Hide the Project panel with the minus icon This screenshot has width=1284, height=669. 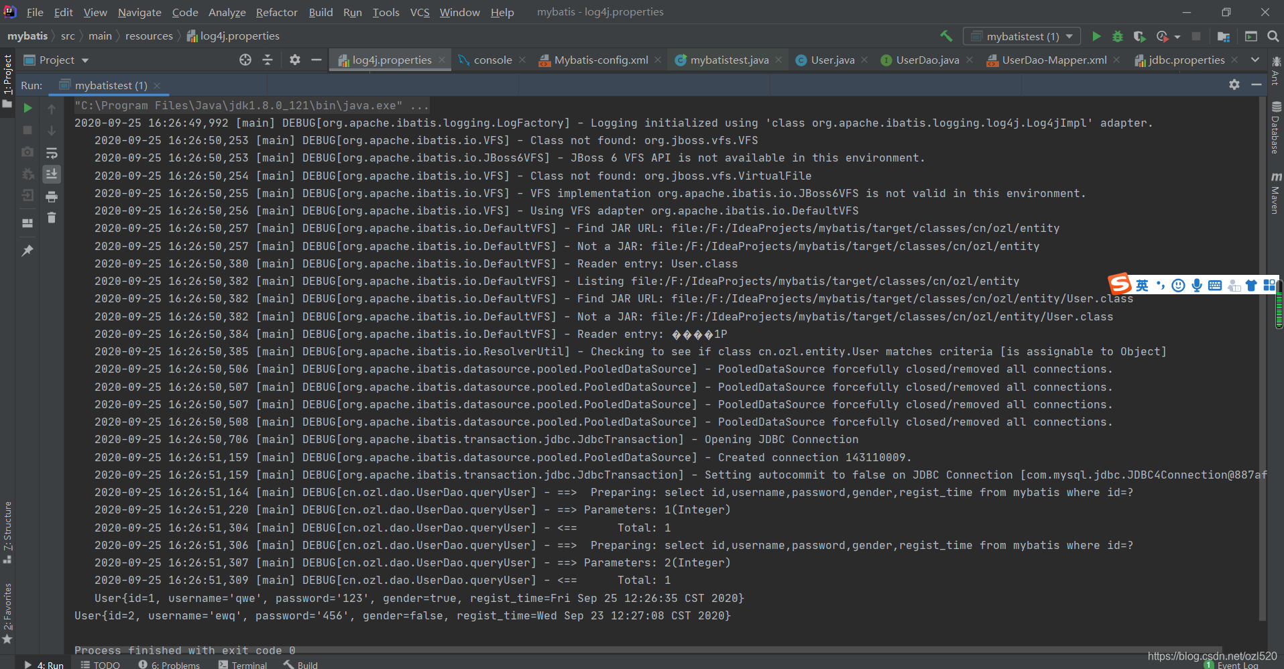[316, 60]
